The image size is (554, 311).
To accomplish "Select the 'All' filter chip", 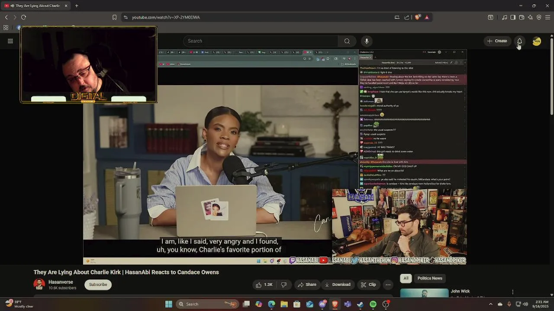I will coord(406,278).
